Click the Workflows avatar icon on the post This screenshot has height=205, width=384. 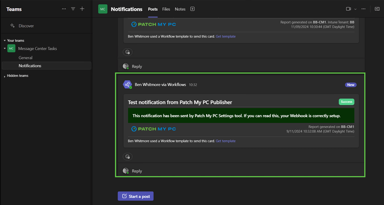tap(127, 84)
